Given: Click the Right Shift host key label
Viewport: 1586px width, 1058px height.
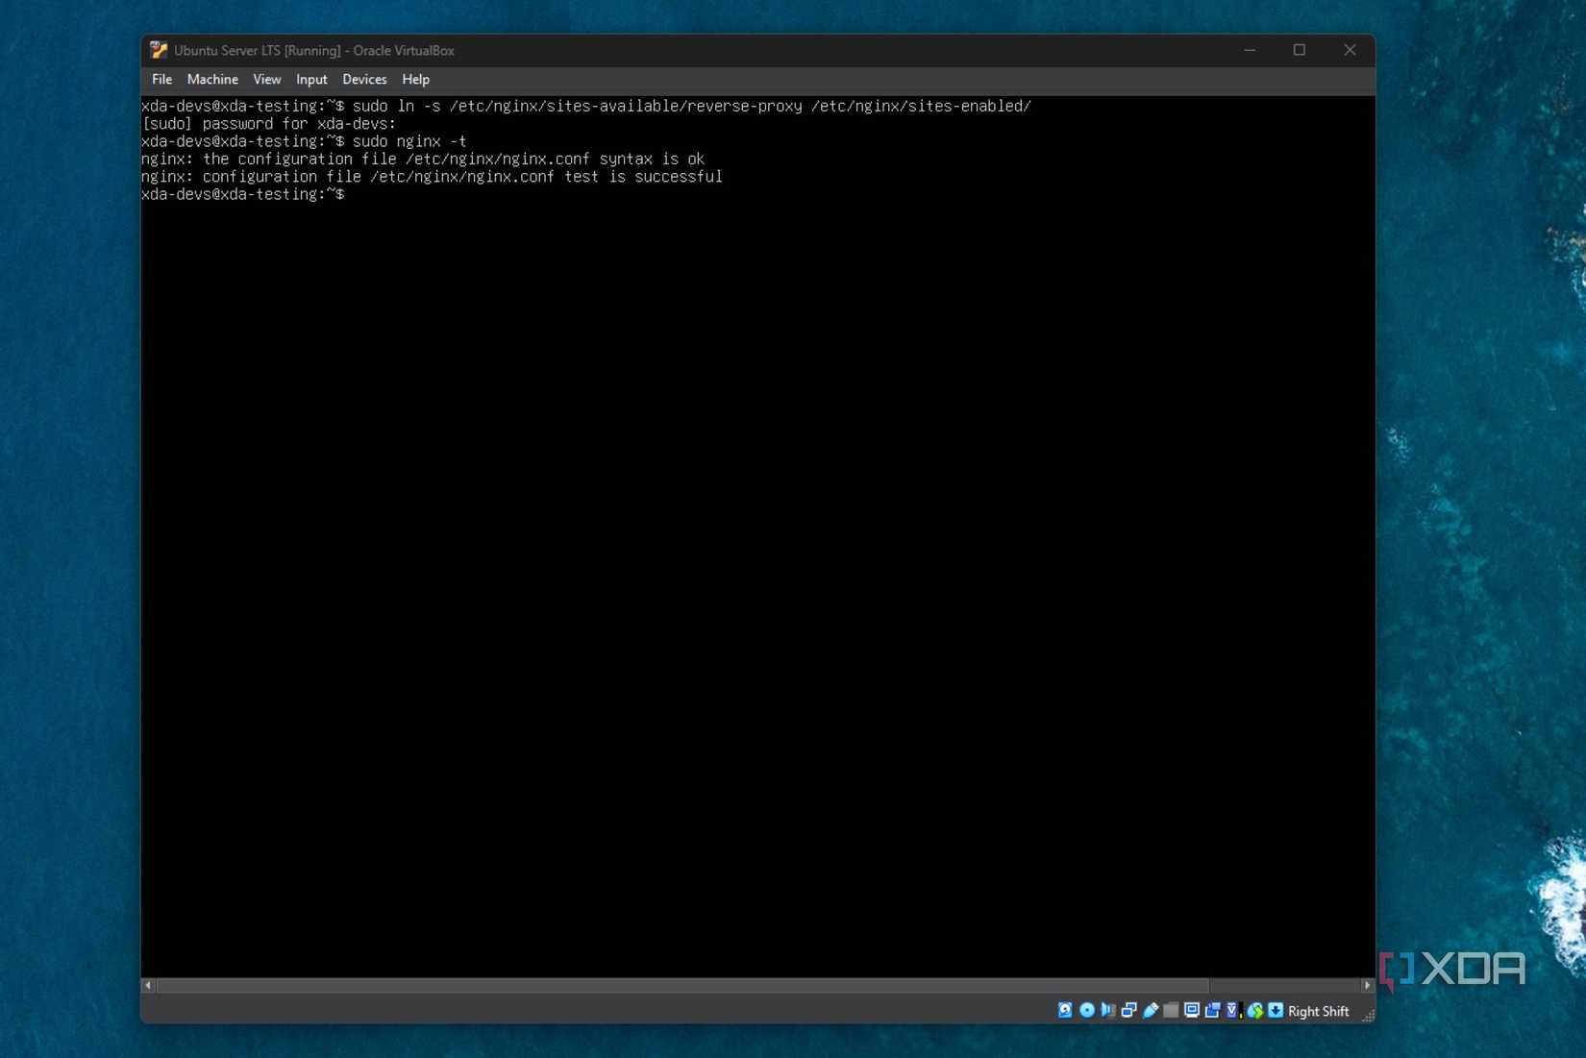Looking at the screenshot, I should (x=1317, y=1011).
